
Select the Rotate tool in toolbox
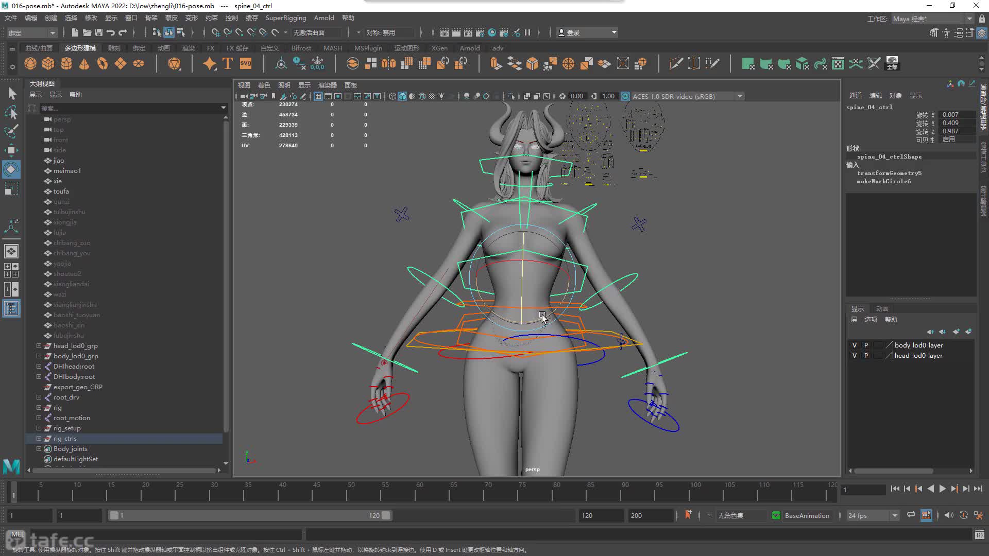coord(11,169)
